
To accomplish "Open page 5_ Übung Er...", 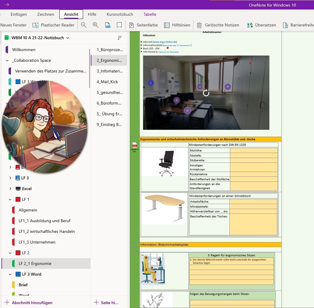I will [x=109, y=114].
